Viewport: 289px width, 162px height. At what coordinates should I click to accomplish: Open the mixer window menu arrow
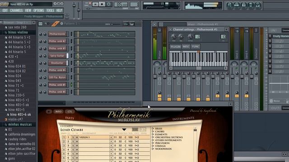(154, 24)
